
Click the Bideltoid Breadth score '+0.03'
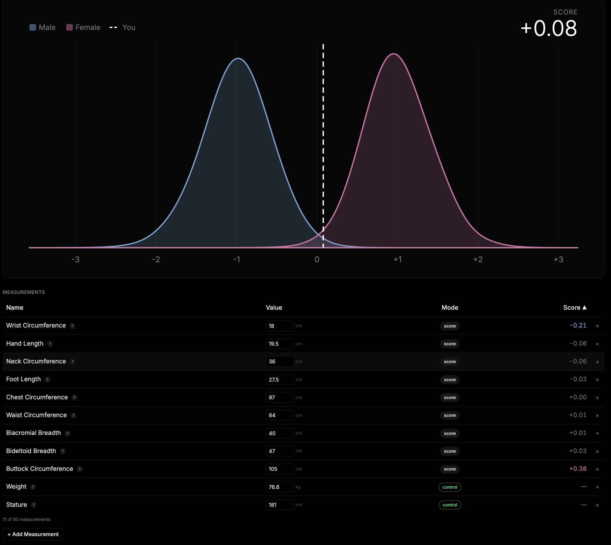click(x=578, y=451)
